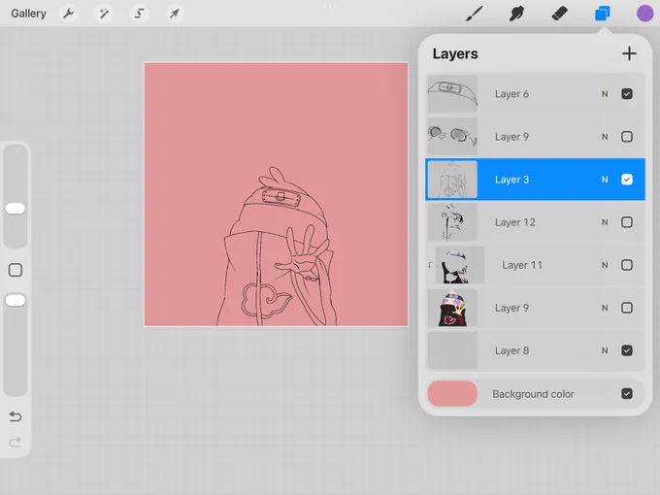Tap the undo arrow
The image size is (660, 495).
point(16,416)
